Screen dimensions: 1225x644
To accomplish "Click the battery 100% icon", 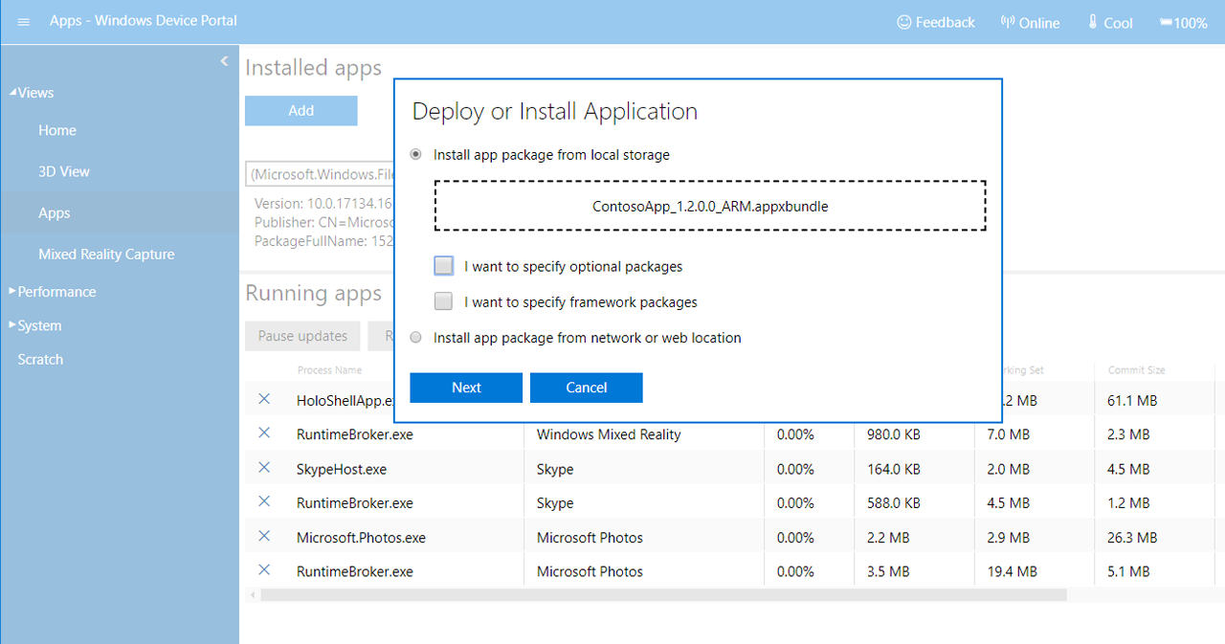I will point(1166,23).
